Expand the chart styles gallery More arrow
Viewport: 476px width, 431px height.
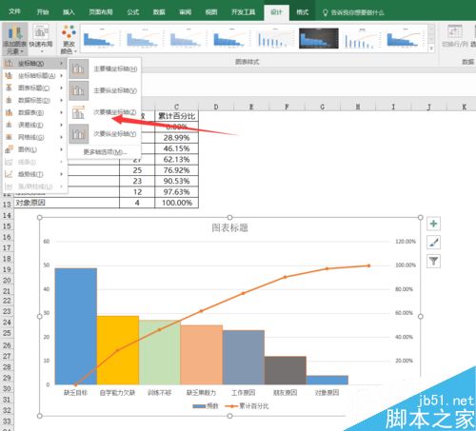[431, 49]
